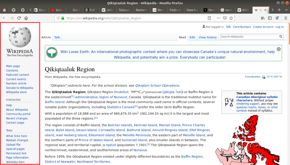290x165 pixels.
Task: Dismiss the Wiki Loves Earth banner
Action: pos(279,49)
